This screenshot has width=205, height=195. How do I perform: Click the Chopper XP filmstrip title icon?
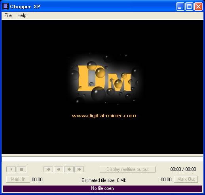[6, 6]
